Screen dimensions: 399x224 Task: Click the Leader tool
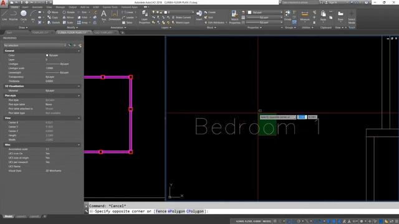coord(128,17)
